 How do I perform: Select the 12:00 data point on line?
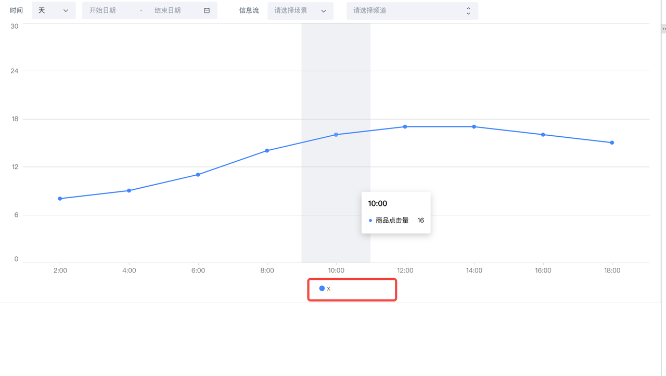[405, 126]
